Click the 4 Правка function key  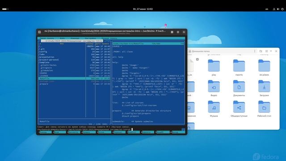point(88,132)
